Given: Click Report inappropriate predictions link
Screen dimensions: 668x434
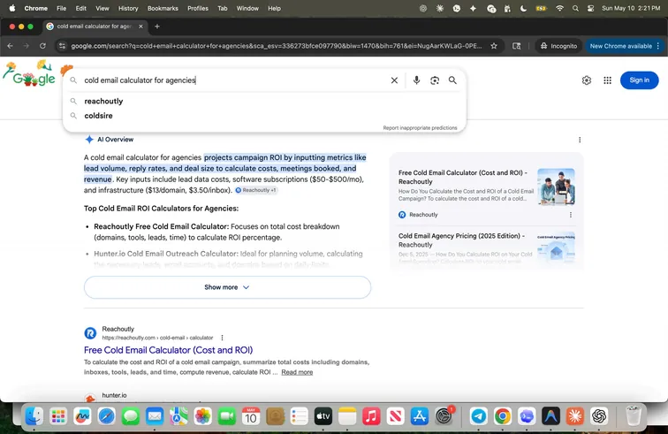Looking at the screenshot, I should point(420,127).
